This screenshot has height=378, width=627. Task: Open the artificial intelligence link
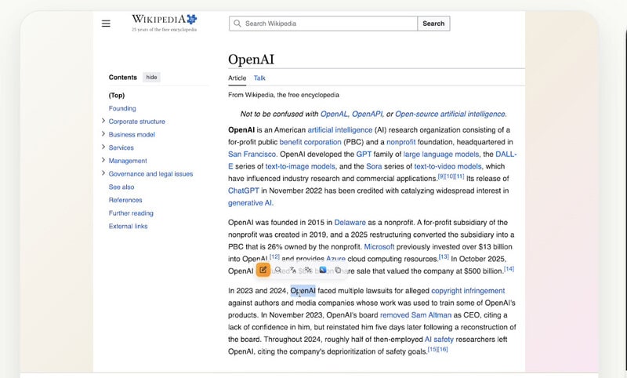click(340, 130)
